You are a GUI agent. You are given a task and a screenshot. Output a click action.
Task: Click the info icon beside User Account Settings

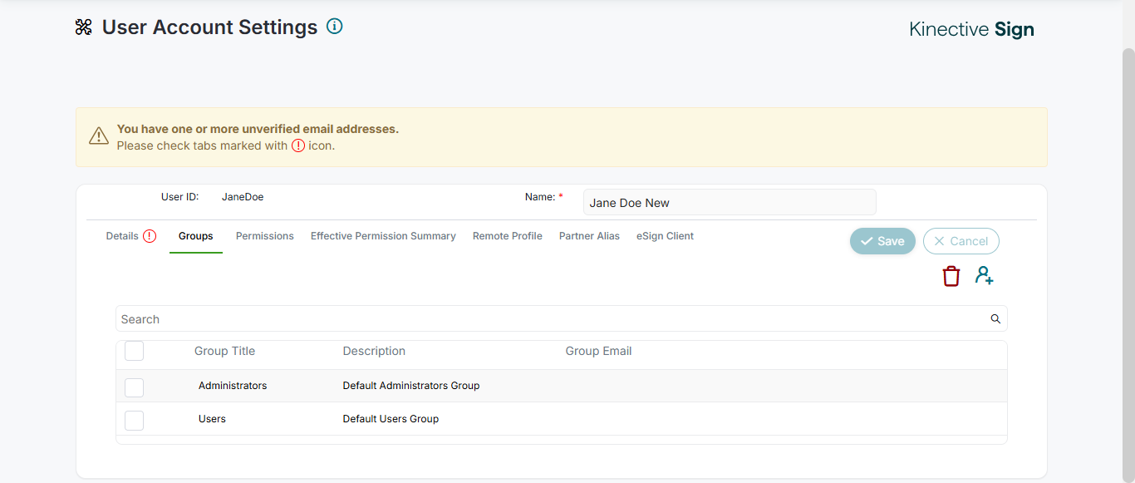(x=335, y=27)
